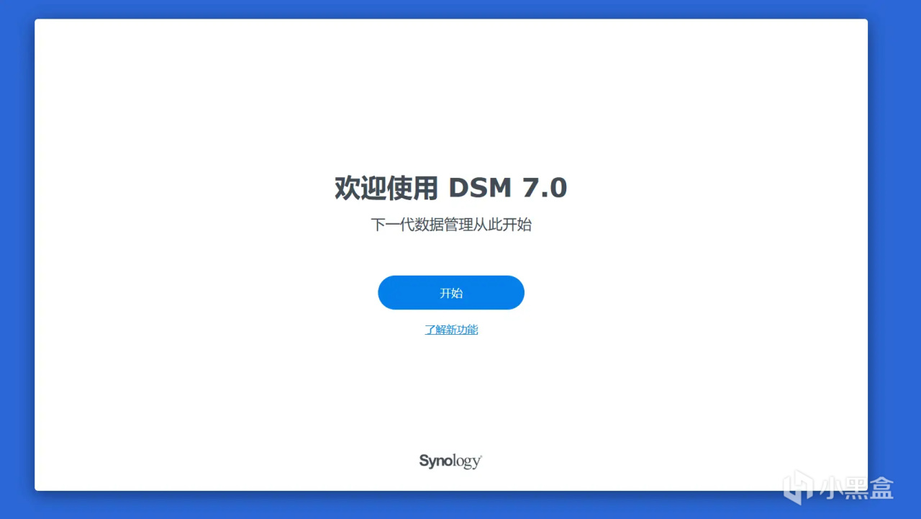
Task: Click the DSM 7.0 text in the heading
Action: pyautogui.click(x=508, y=188)
